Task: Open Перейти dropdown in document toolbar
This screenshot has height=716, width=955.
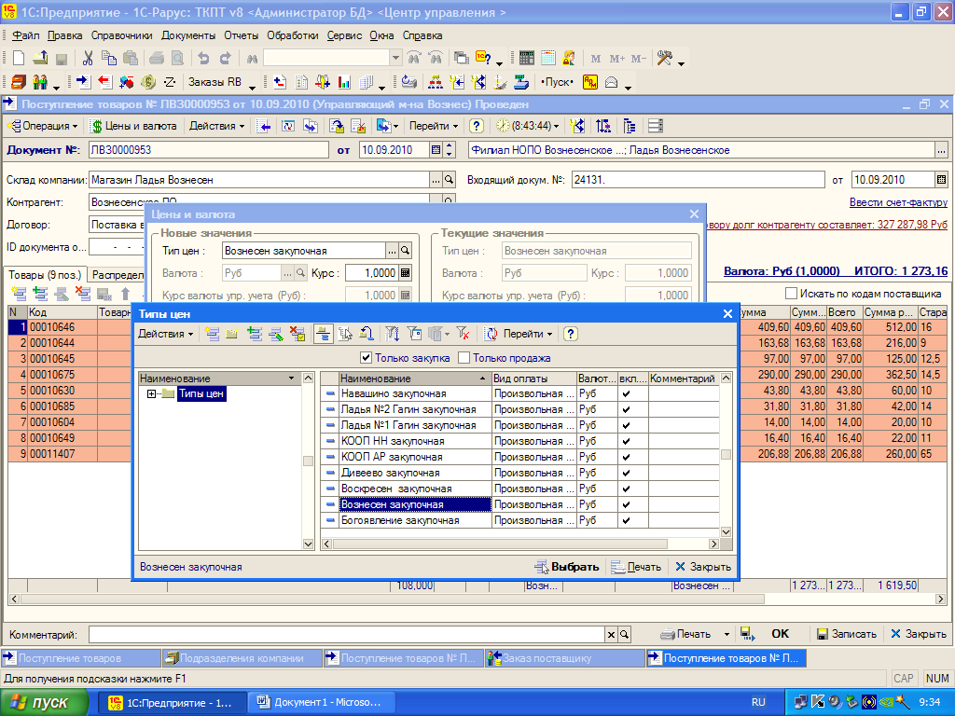Action: click(x=434, y=126)
